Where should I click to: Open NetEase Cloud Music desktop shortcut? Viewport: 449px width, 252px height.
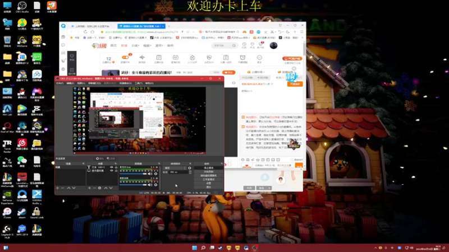pyautogui.click(x=22, y=144)
